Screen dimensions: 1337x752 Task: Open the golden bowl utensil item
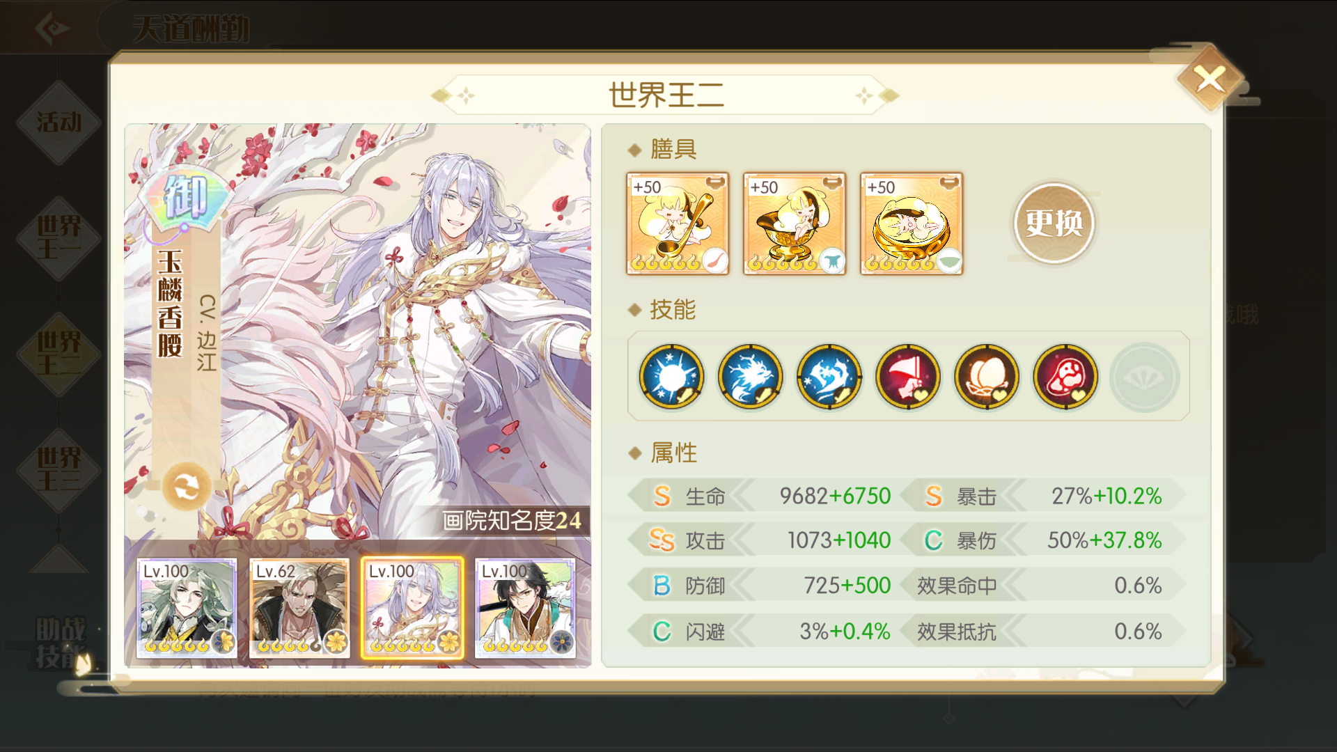912,224
